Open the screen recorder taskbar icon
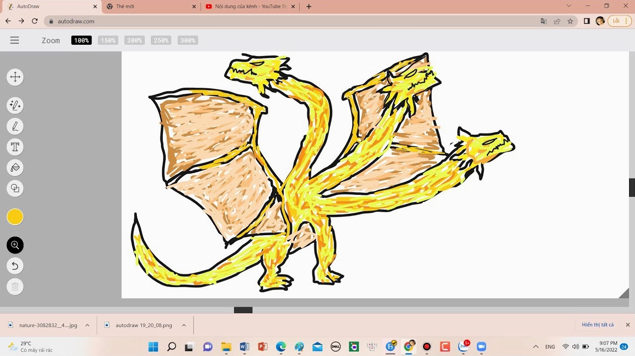Screen dimensions: 635x356 pos(426,347)
